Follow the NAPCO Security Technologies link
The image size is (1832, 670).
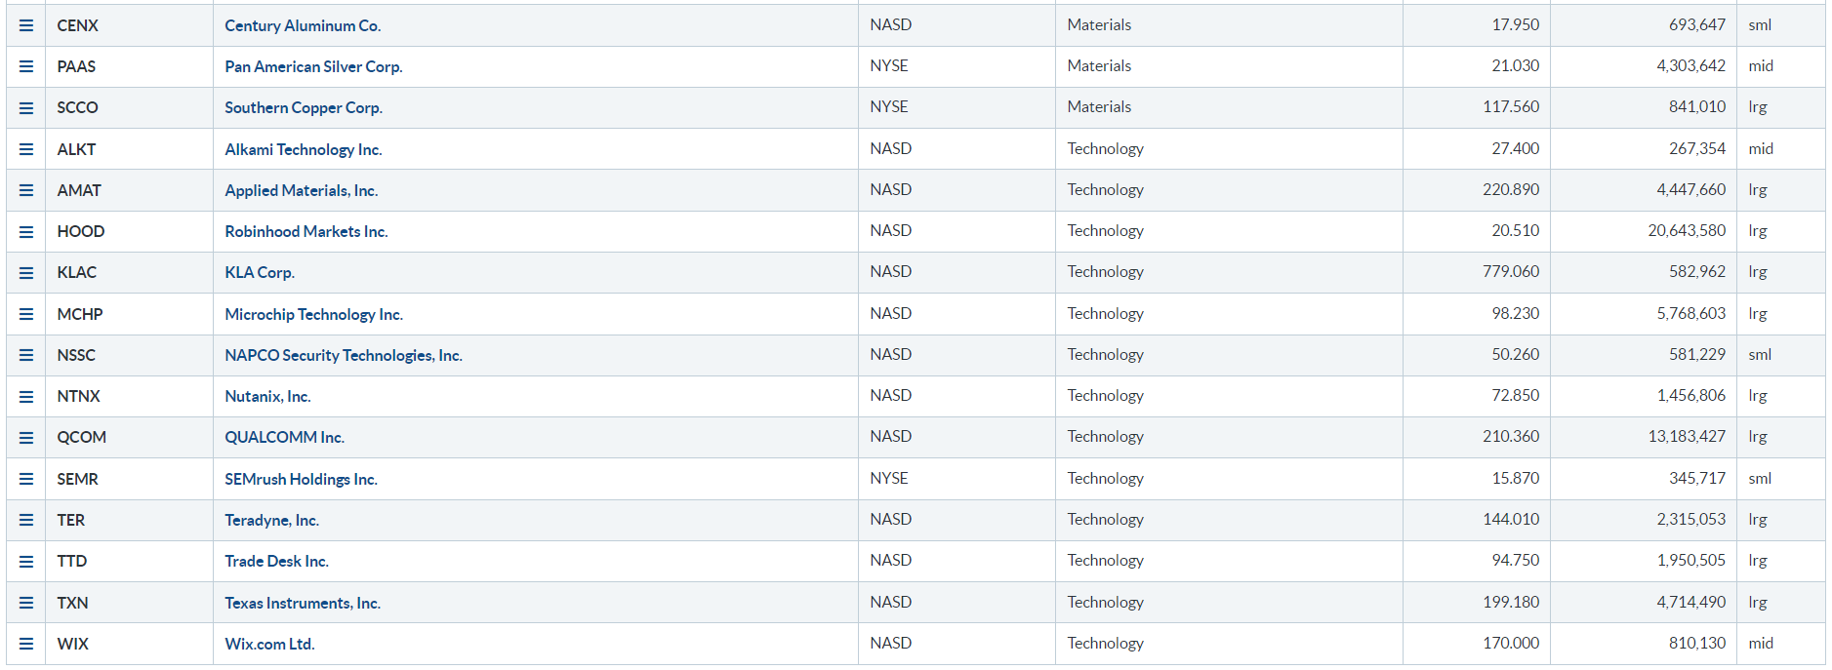pos(344,355)
